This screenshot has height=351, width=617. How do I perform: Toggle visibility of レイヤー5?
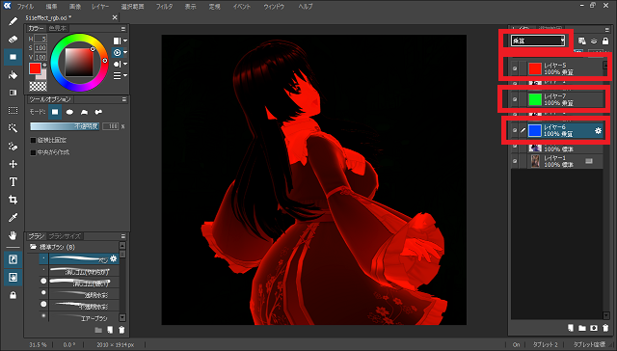coord(515,68)
